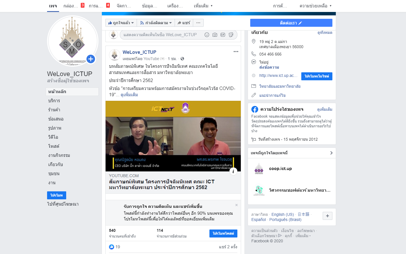The height and width of the screenshot is (254, 406).
Task: Open the กำลังติดตาม following dropdown
Action: pos(156,23)
